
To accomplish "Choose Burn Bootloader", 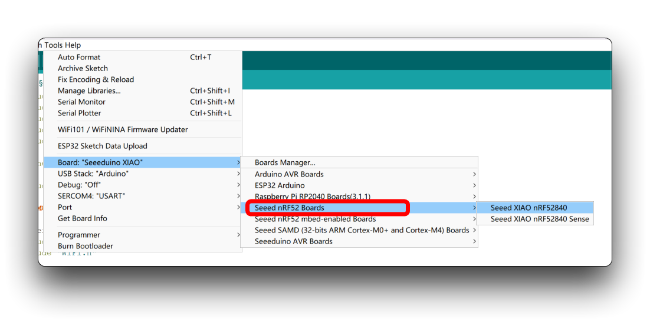I will [x=143, y=246].
